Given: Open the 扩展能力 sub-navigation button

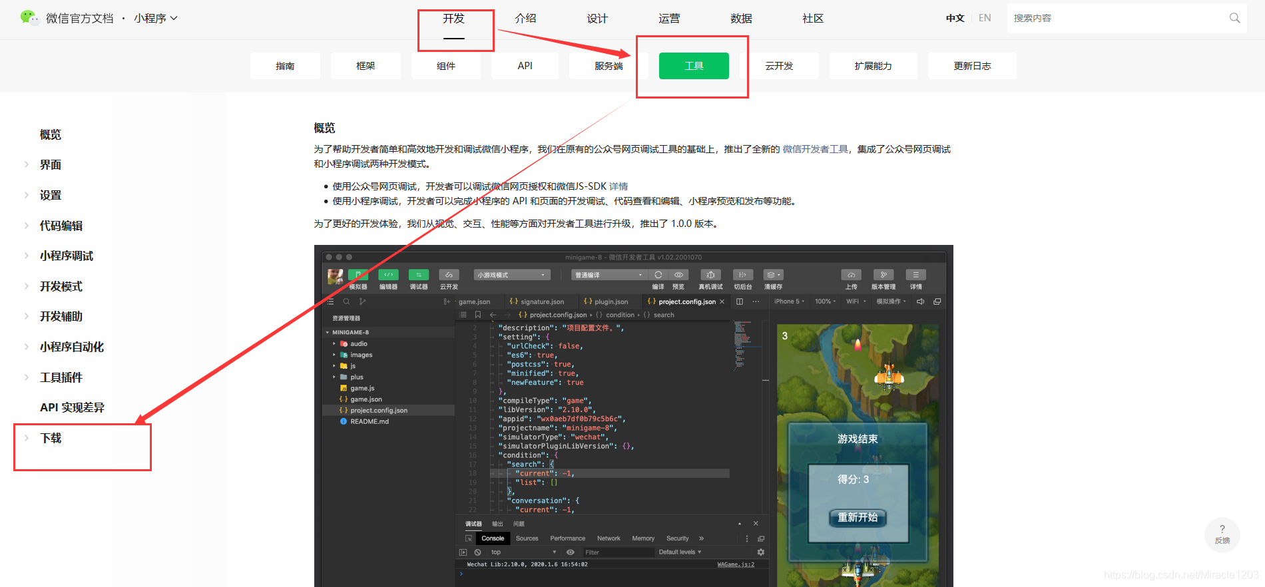Looking at the screenshot, I should (874, 66).
